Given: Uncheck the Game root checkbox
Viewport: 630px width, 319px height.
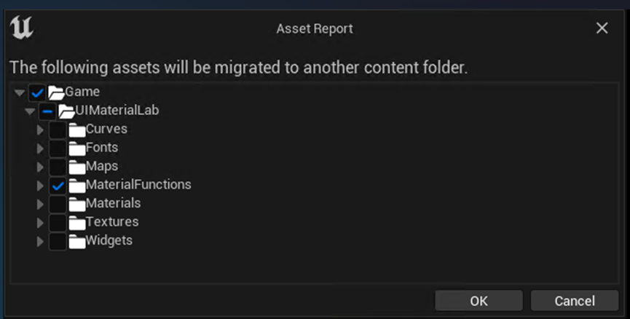Looking at the screenshot, I should 37,92.
